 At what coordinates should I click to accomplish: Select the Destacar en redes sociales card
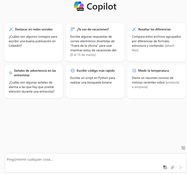click(34, 42)
